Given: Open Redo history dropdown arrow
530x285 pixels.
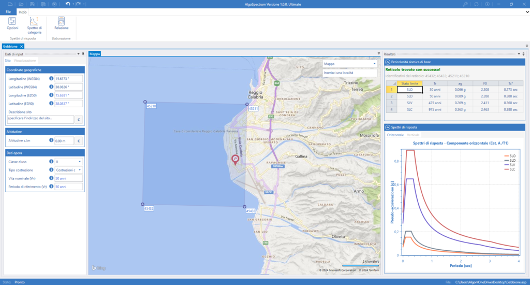Looking at the screenshot, I should (84, 4).
